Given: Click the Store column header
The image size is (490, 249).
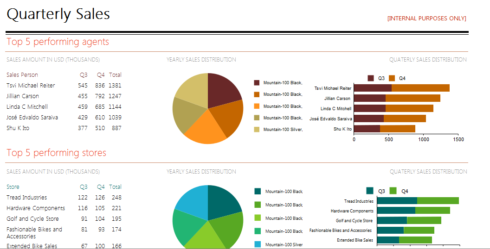Looking at the screenshot, I should point(13,187).
